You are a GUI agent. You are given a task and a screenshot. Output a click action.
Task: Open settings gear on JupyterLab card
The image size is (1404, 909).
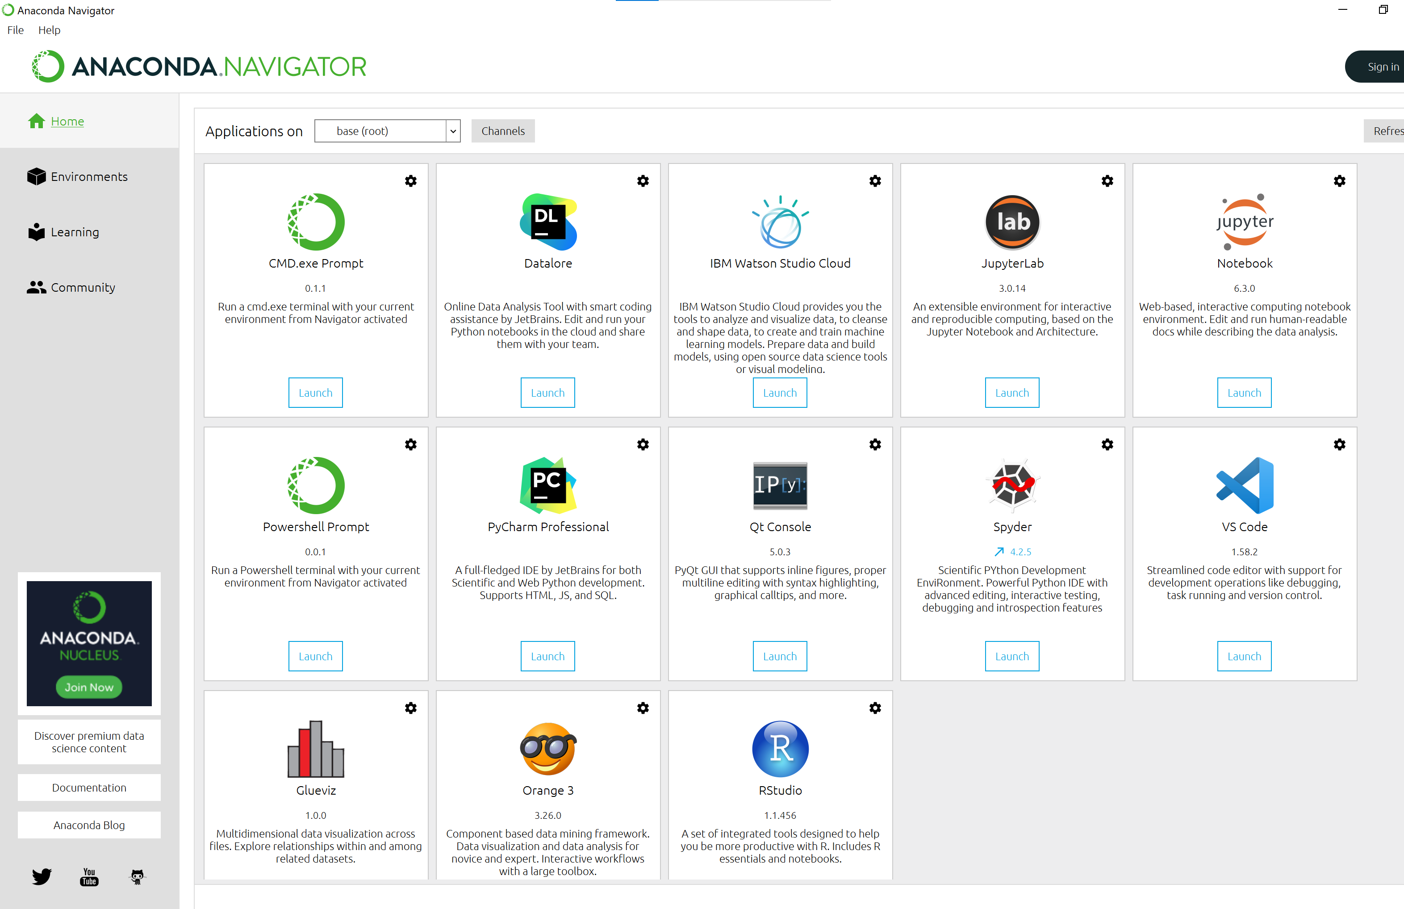(1107, 180)
